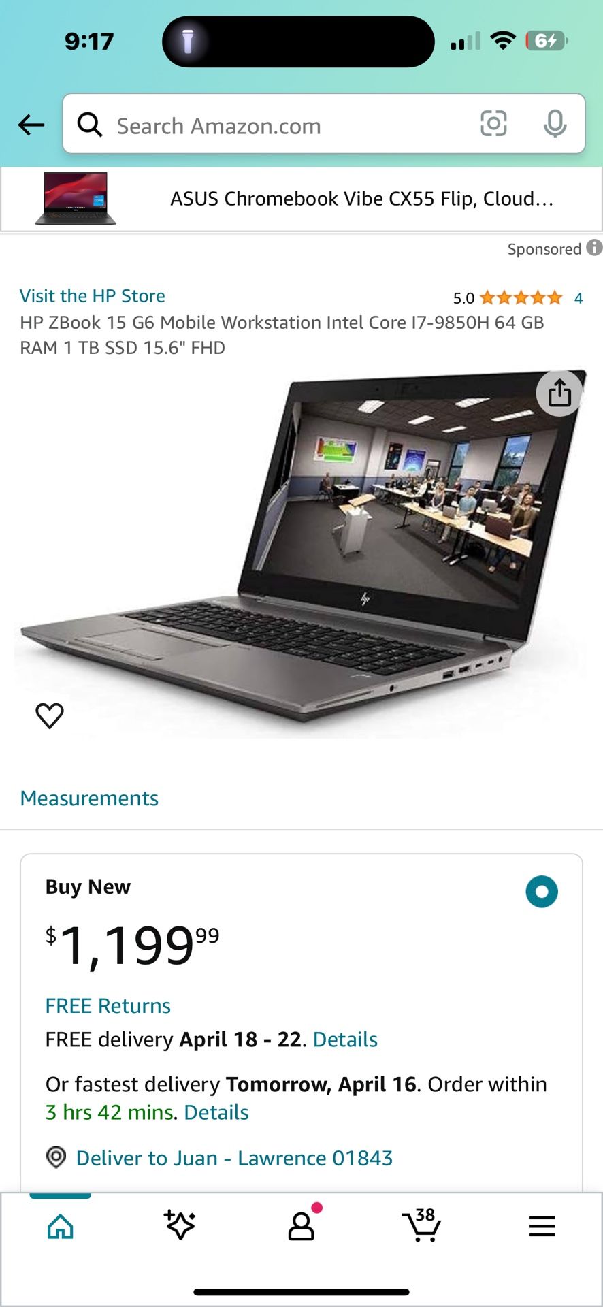Go to the Home tab

(x=60, y=1226)
